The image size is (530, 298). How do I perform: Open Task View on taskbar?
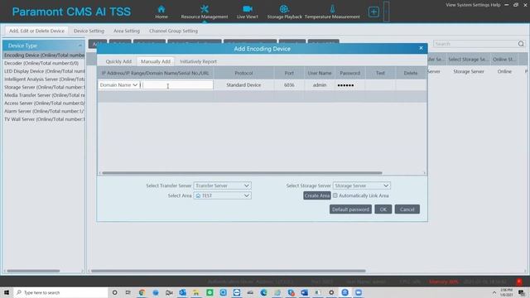click(x=128, y=292)
